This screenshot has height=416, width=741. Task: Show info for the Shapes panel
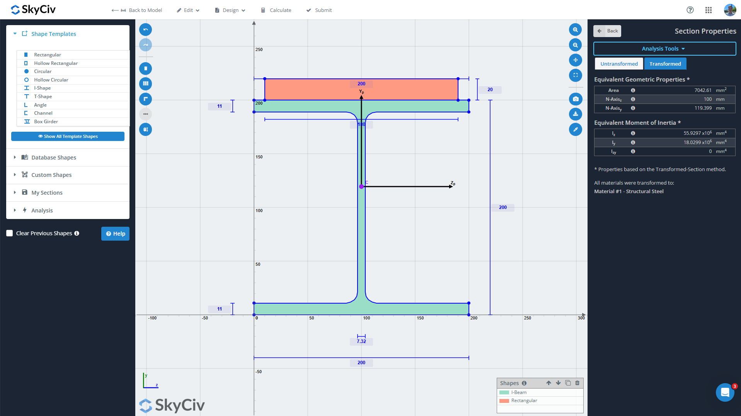tap(524, 383)
